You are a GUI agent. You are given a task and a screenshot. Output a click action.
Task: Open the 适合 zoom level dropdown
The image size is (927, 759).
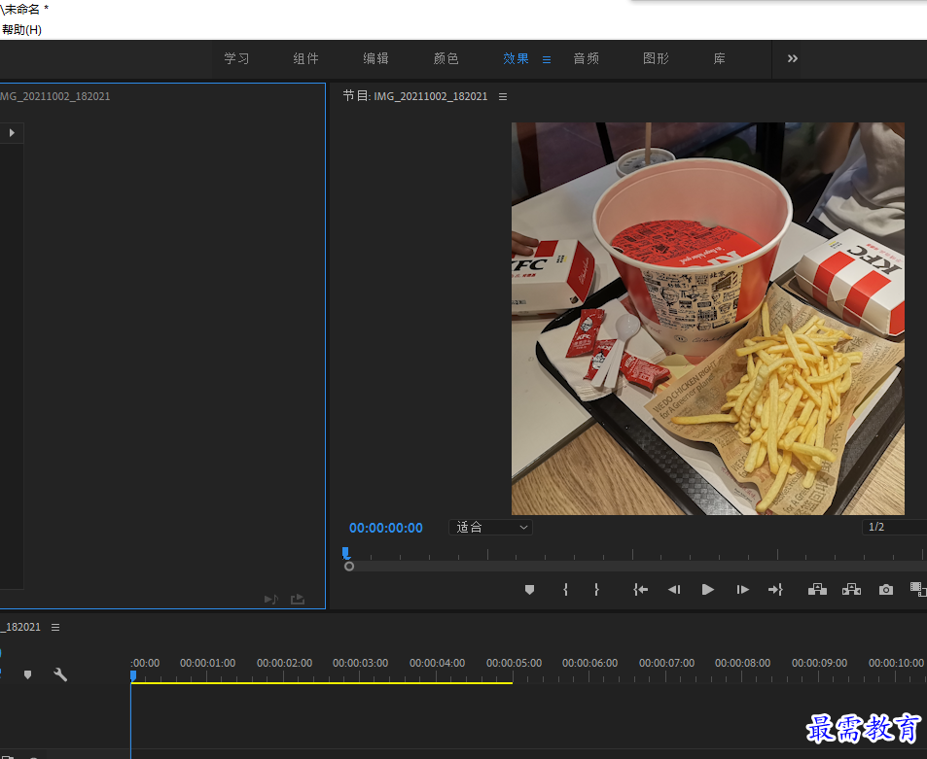tap(490, 528)
